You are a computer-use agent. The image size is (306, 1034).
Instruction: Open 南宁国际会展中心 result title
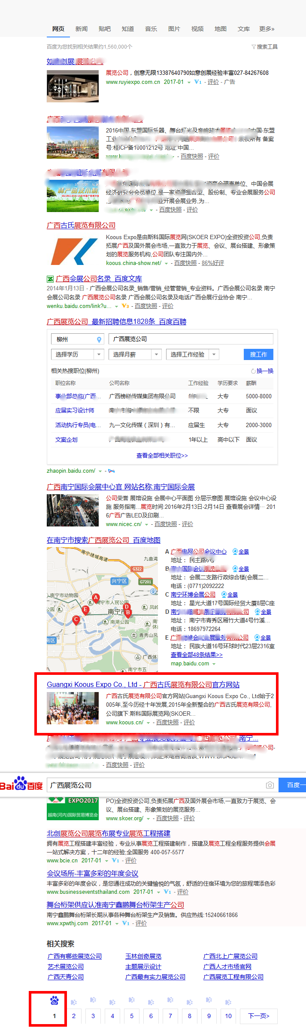[x=121, y=486]
